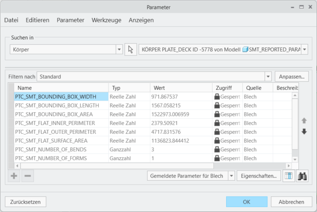Click the Zugriff column header
Viewport: 317px width, 212px height.
[227, 88]
